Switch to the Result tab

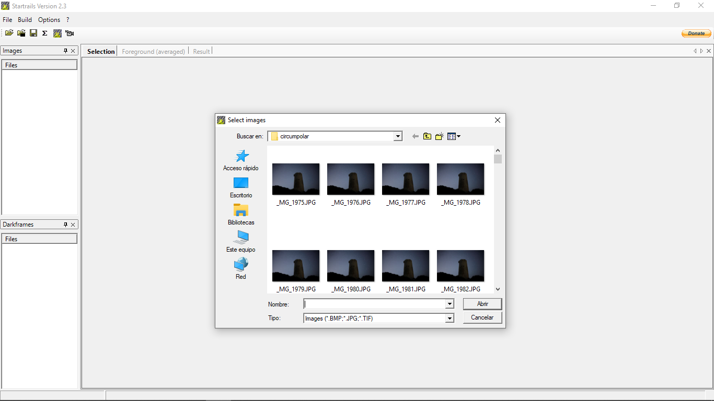(201, 51)
